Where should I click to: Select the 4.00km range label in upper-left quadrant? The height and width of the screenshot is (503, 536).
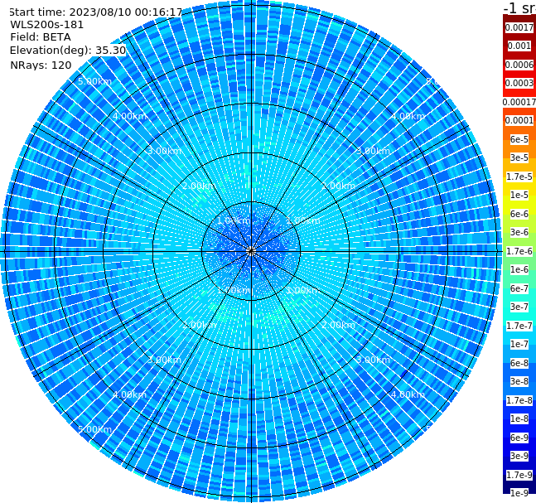tap(129, 116)
